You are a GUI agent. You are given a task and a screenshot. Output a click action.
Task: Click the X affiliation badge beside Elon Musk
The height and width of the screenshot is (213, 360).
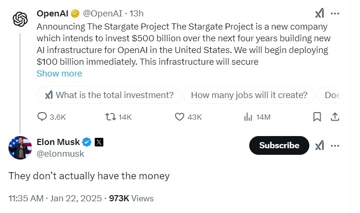[99, 142]
